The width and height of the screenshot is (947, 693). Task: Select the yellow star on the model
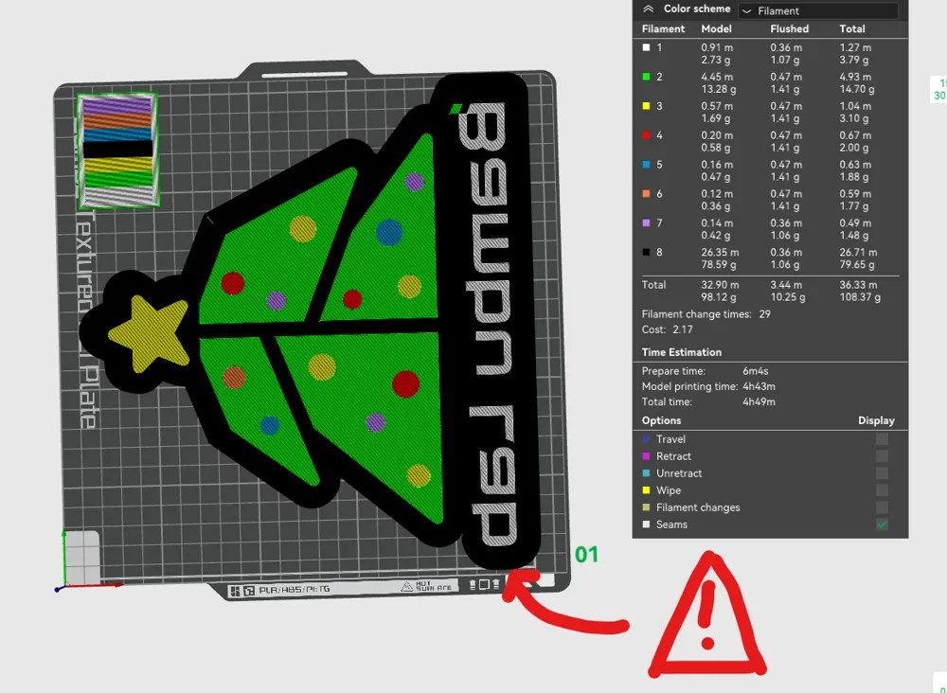[138, 331]
